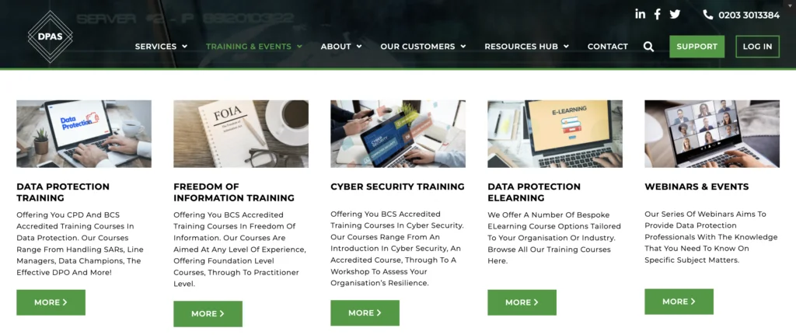The image size is (796, 335).
Task: Click More under Webinars & Events
Action: [679, 302]
